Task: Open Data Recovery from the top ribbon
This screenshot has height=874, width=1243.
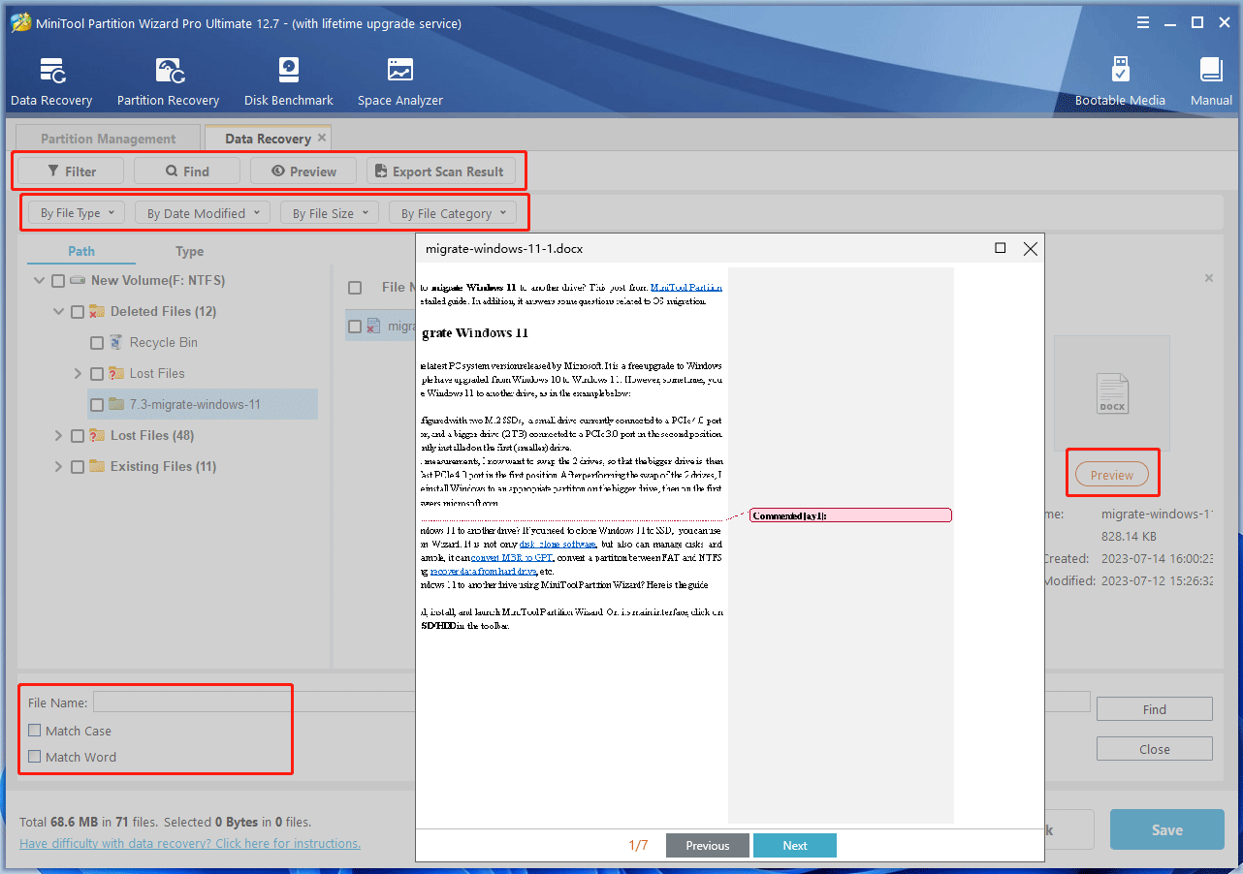Action: (51, 81)
